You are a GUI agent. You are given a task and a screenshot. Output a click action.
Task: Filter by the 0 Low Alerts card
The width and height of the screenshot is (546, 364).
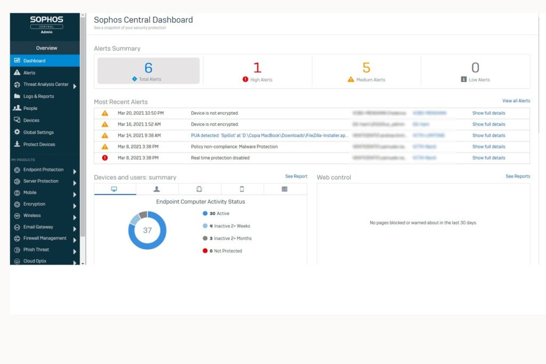[x=475, y=71]
